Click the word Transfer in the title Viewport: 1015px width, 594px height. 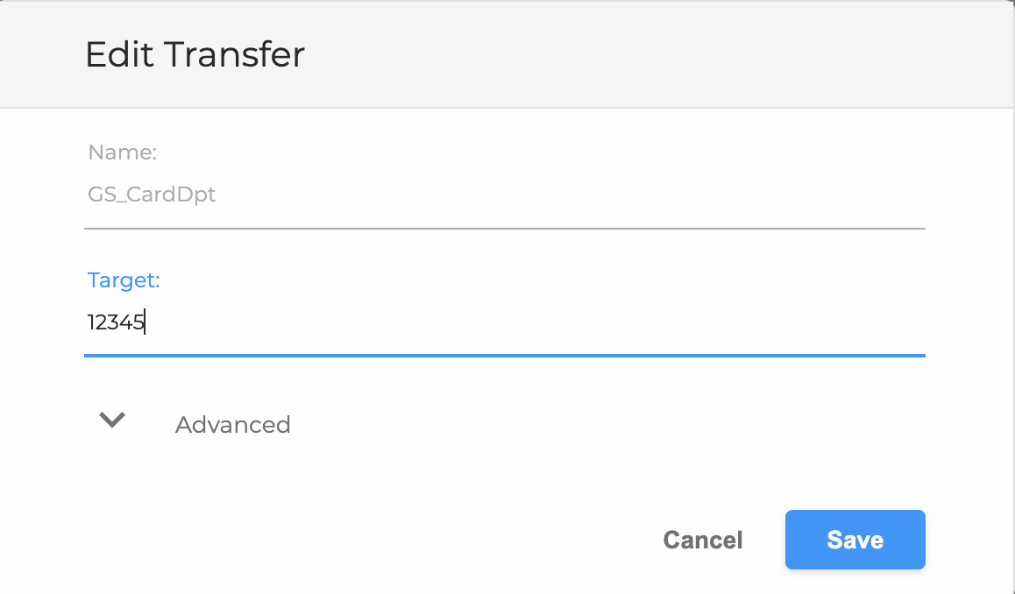coord(234,54)
